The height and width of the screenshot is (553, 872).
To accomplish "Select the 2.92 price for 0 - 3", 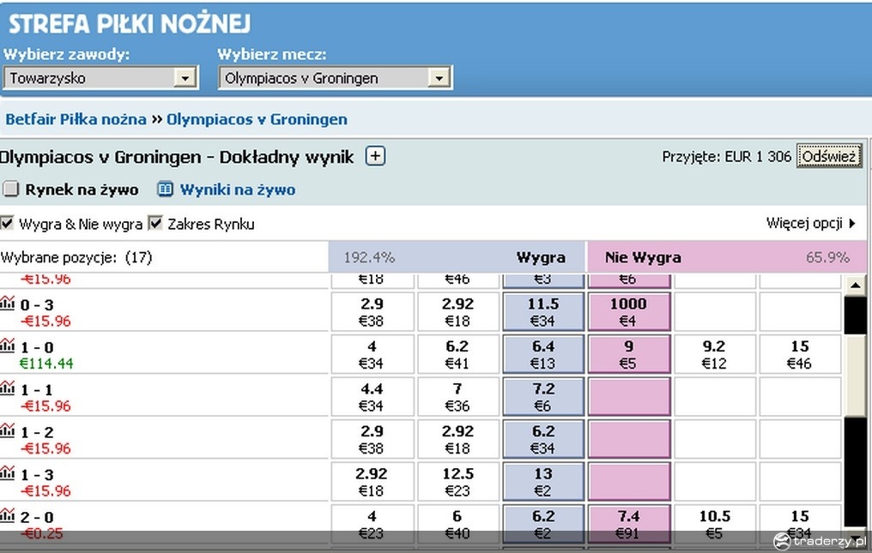I will (457, 311).
